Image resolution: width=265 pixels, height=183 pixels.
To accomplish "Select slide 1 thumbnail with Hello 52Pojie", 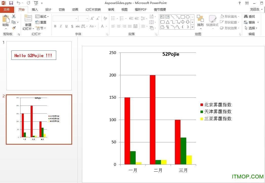I will (39, 66).
